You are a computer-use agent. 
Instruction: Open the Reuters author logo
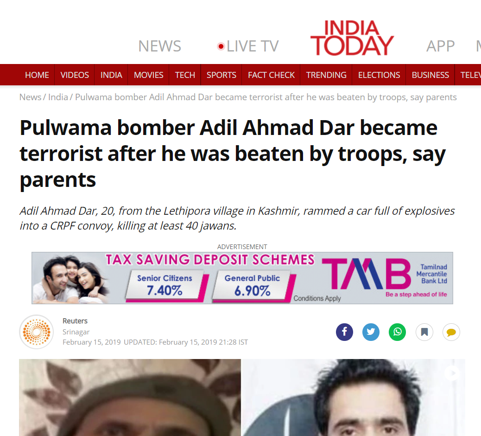(x=37, y=332)
